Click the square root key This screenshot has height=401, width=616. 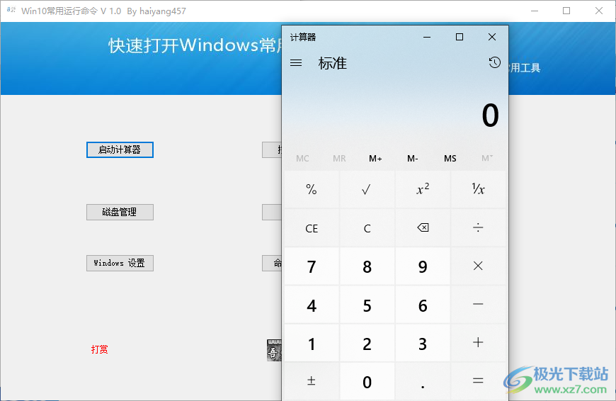tap(367, 189)
